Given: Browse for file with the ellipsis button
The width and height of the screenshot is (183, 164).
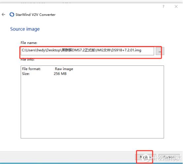Looking at the screenshot, I should click(160, 51).
